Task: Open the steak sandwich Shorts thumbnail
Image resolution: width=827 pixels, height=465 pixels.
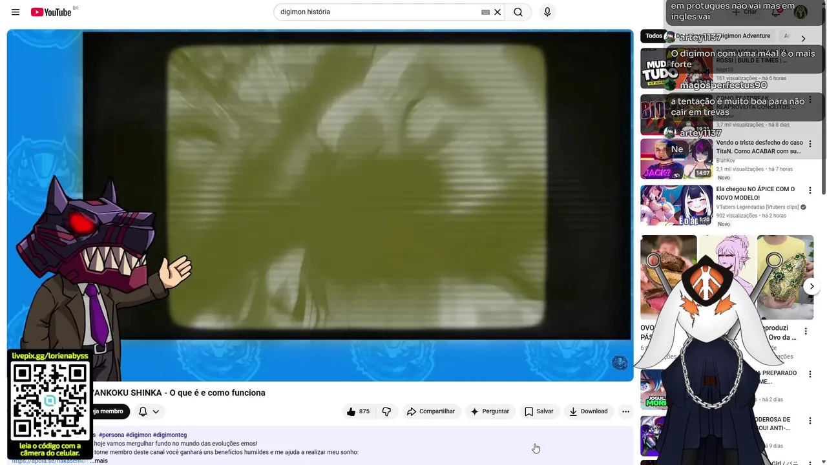Action: (668, 277)
